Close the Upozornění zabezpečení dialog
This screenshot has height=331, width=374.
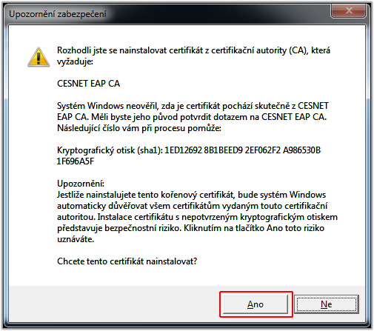pyautogui.click(x=348, y=10)
